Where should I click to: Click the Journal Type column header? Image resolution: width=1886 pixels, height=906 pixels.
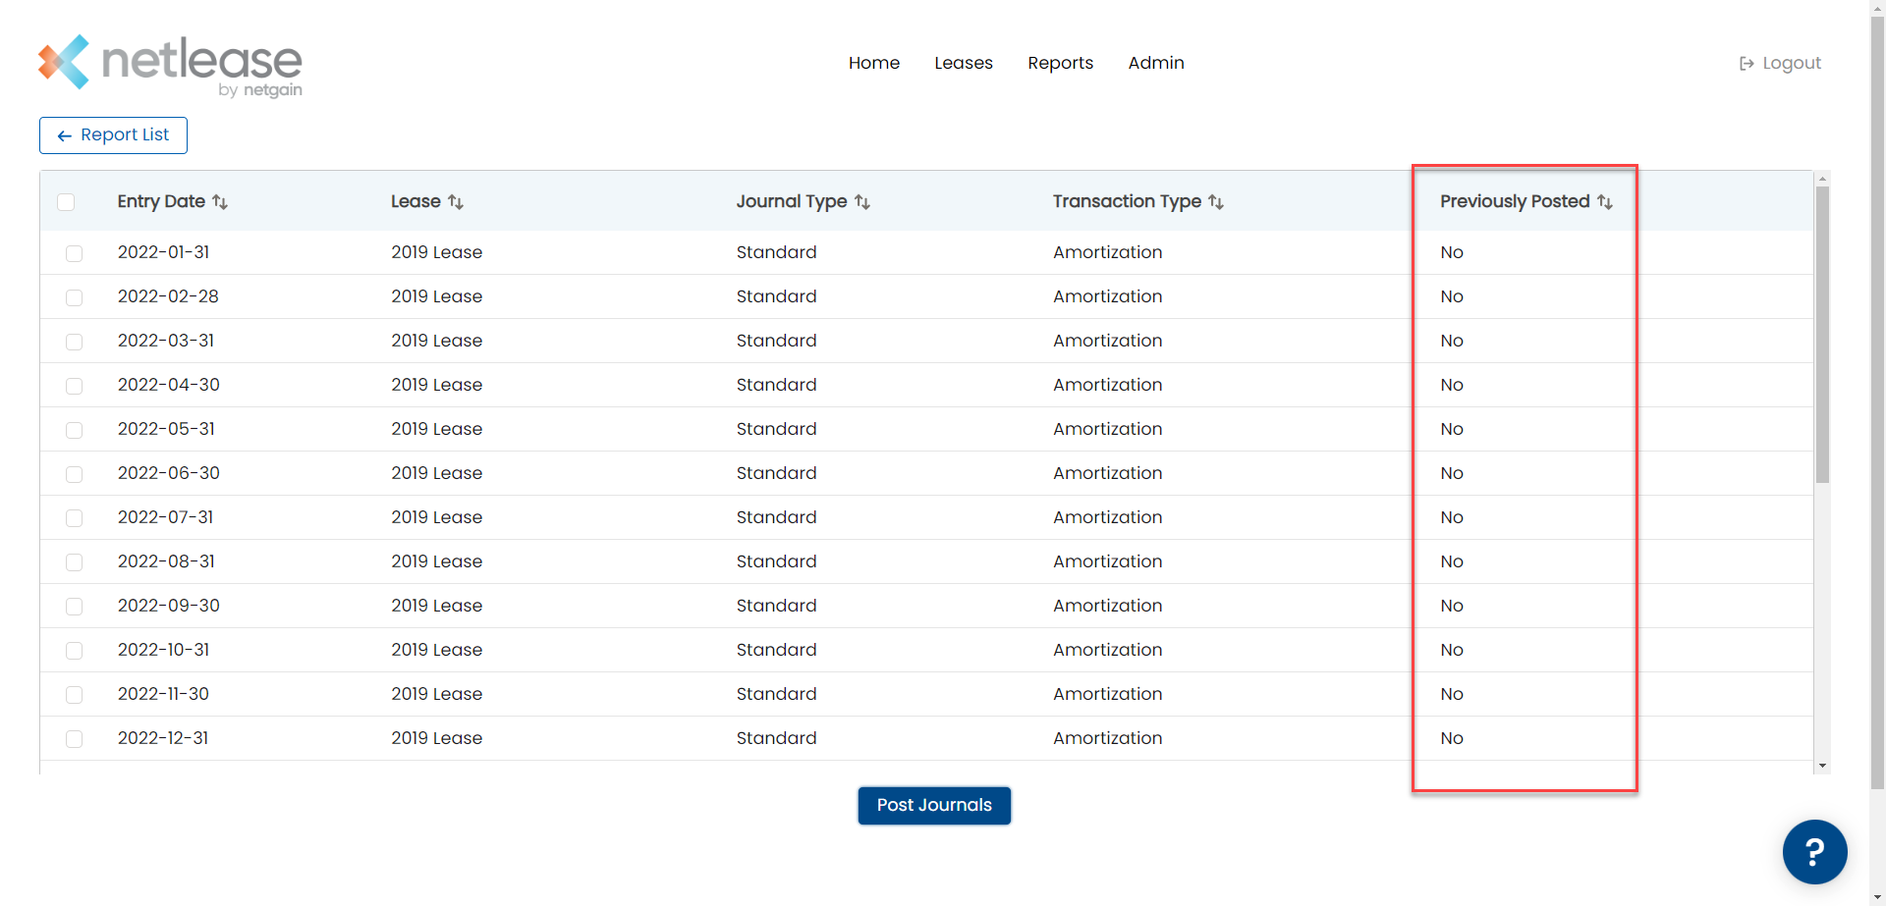pos(792,201)
